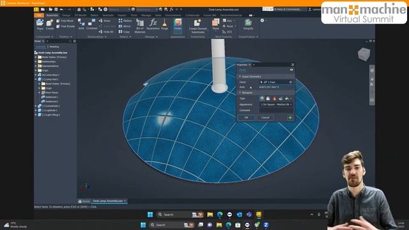409x230 pixels.
Task: Select the Lampshade:1 tree item
Action: tap(49, 106)
